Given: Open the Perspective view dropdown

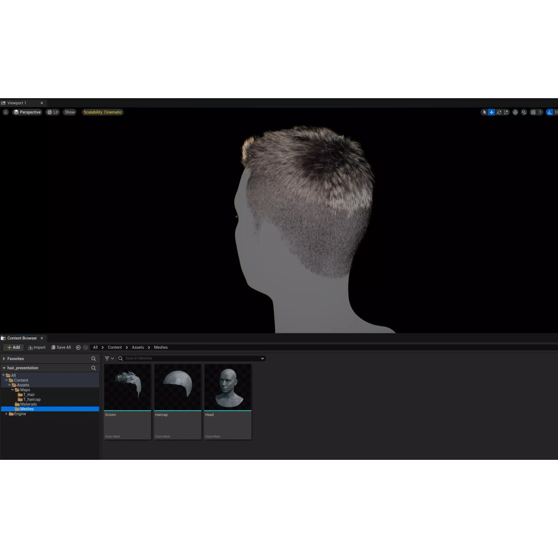Looking at the screenshot, I should [x=27, y=112].
